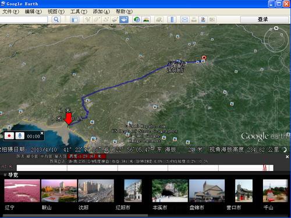
Task: Click the 登录 sign-in button
Action: pyautogui.click(x=263, y=19)
